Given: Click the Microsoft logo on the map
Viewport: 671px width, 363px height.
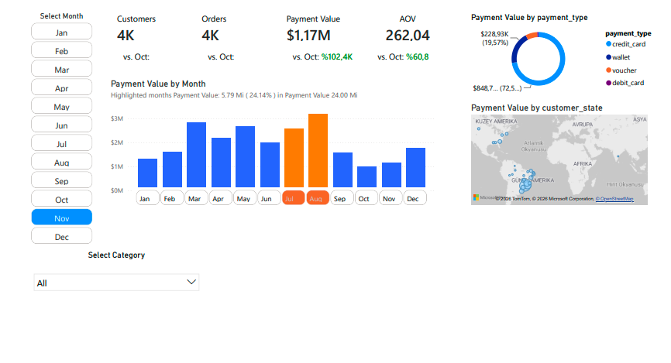Looking at the screenshot, I should (476, 197).
